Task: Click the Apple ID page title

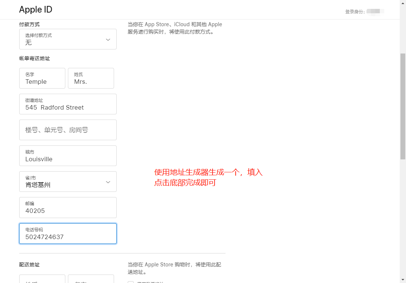Action: (36, 10)
